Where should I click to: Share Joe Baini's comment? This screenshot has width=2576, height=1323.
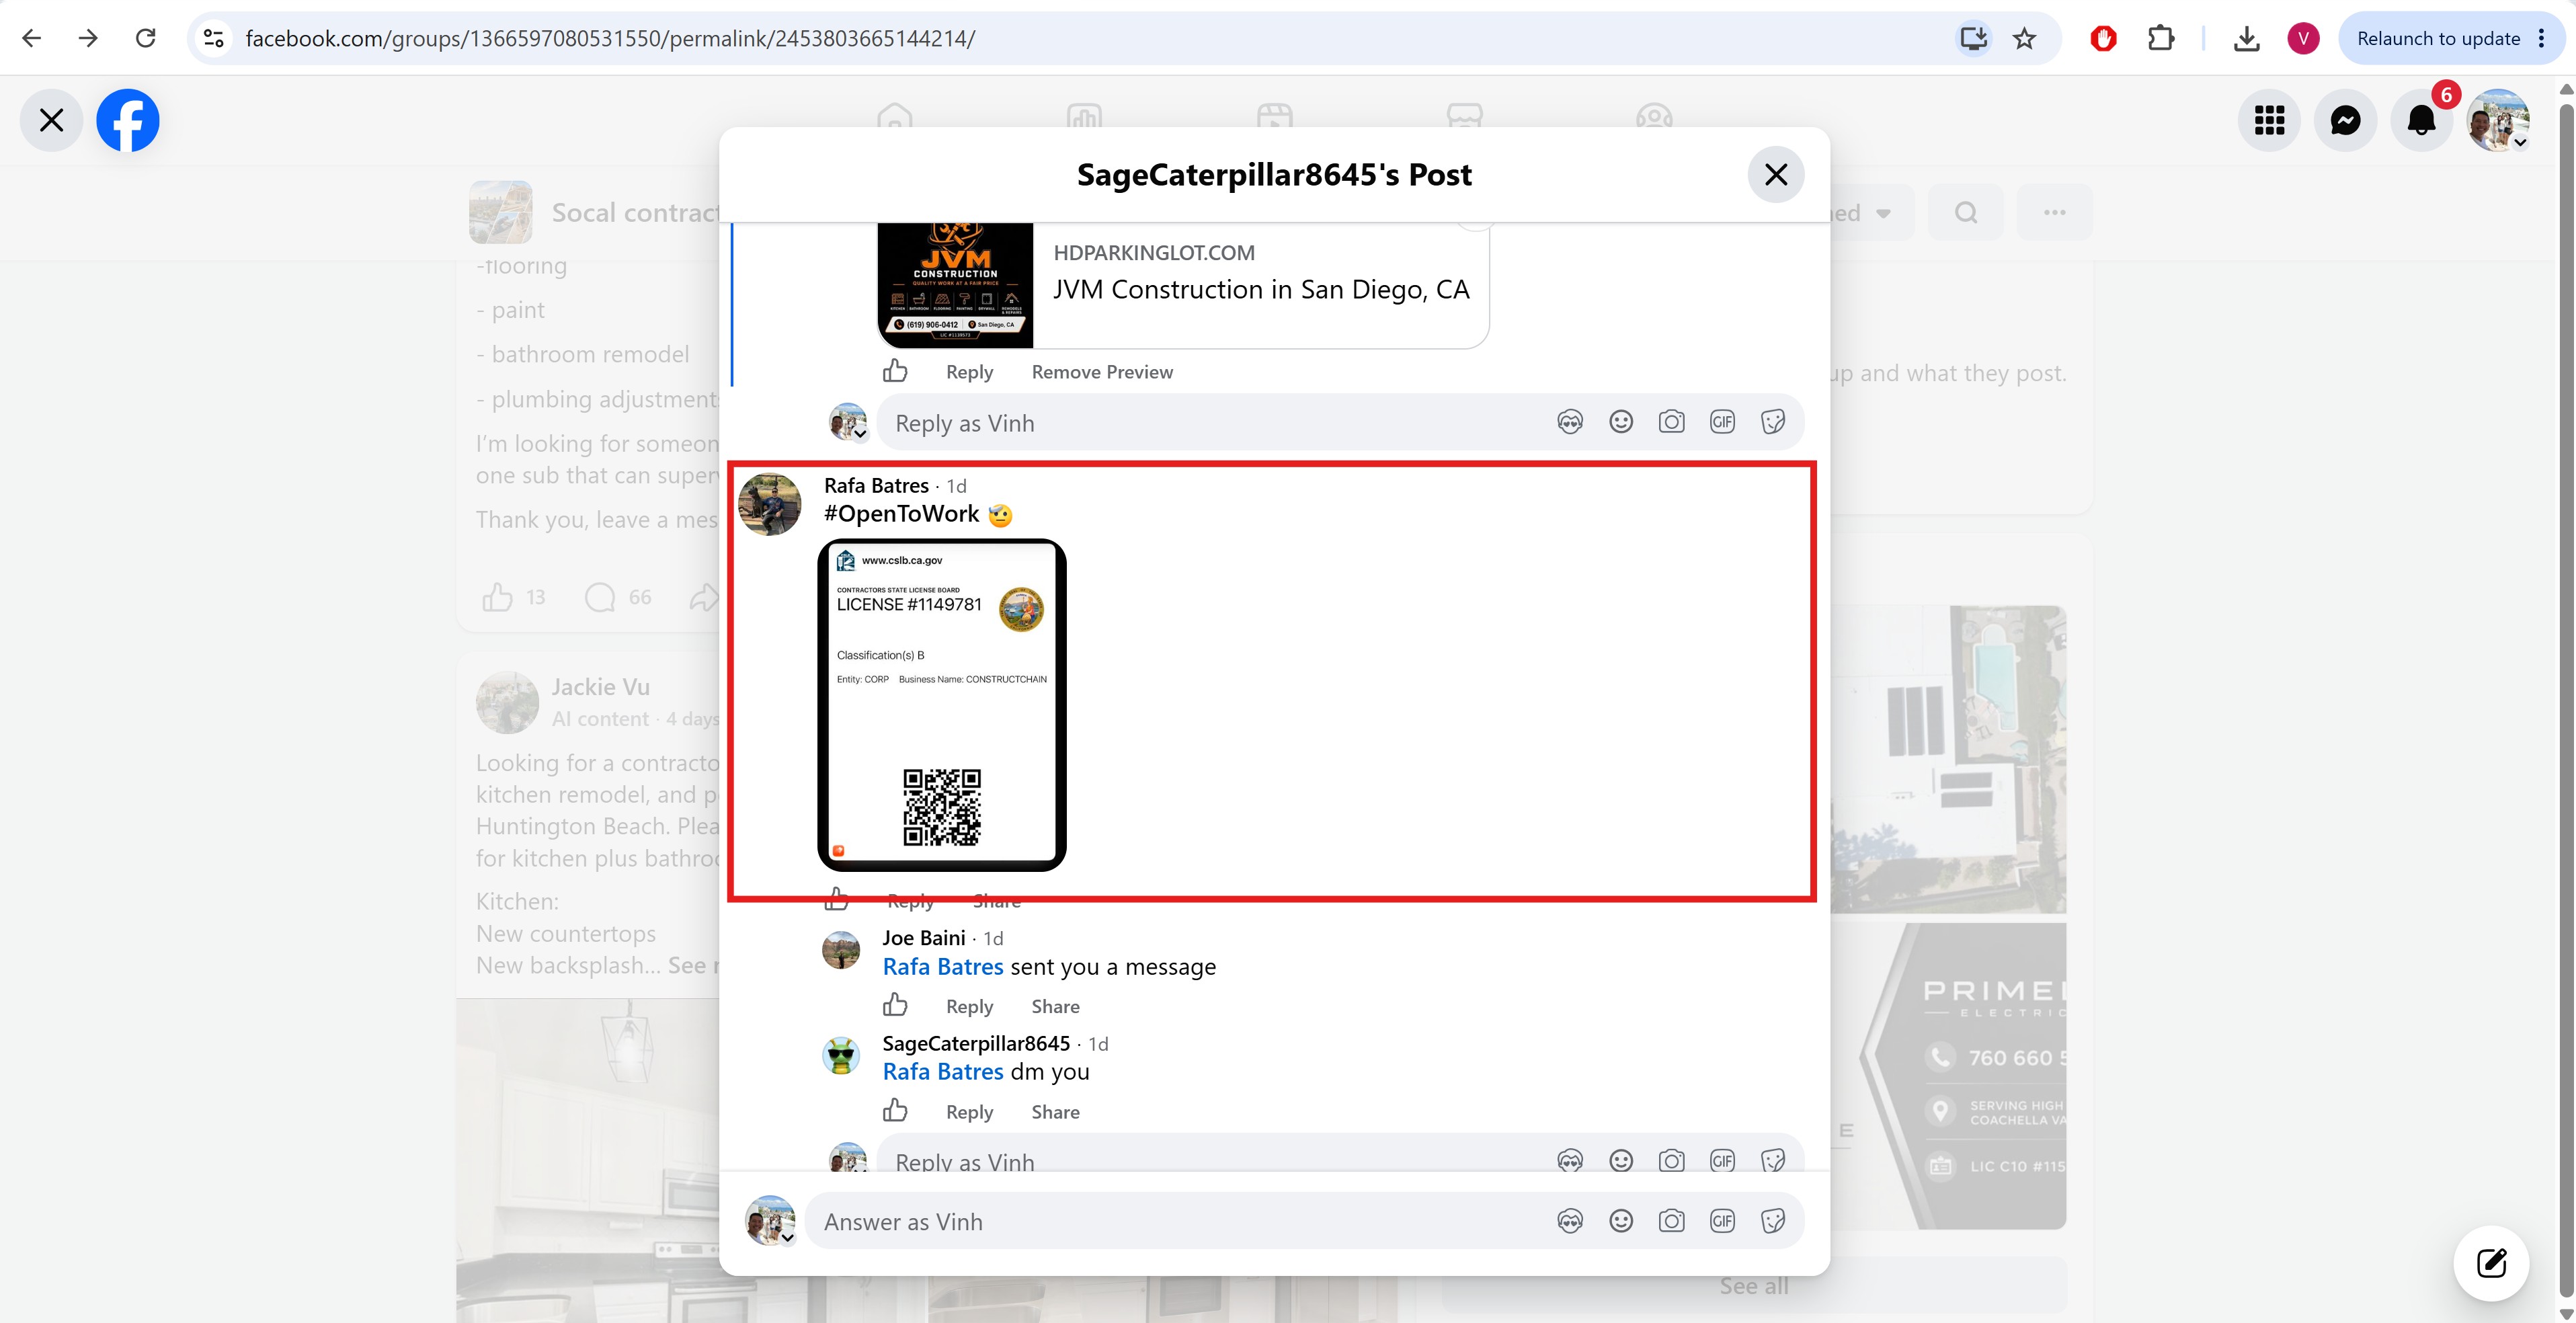(1055, 1006)
